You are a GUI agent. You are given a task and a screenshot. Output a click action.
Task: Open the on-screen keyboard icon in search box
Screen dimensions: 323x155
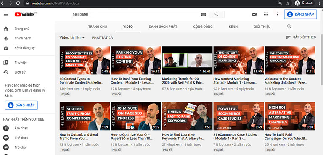(203, 14)
